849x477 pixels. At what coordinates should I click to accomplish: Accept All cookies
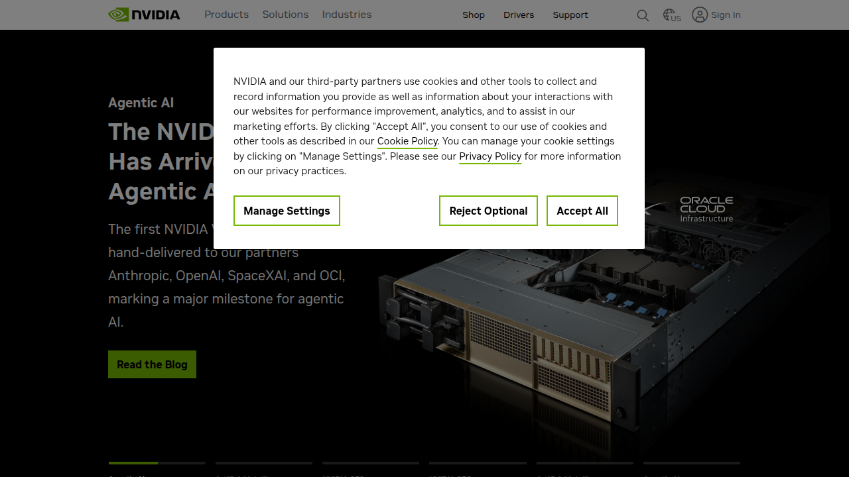tap(582, 211)
